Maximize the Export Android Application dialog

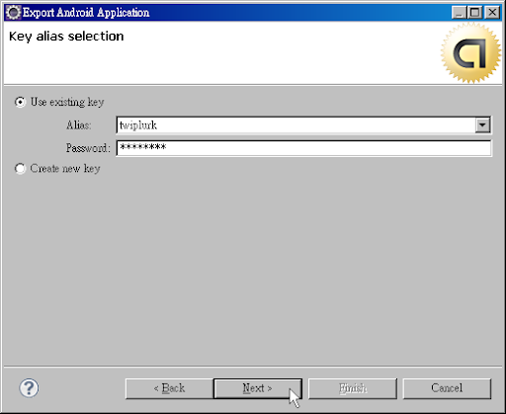pyautogui.click(x=474, y=13)
